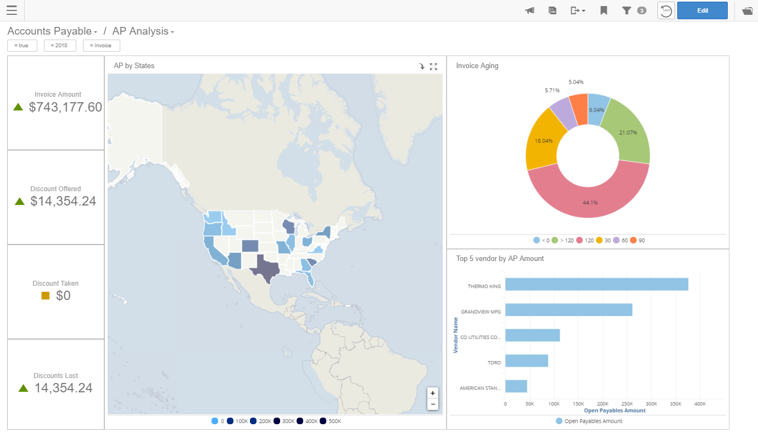The image size is (758, 433).
Task: Click the blue Edit button
Action: 702,10
